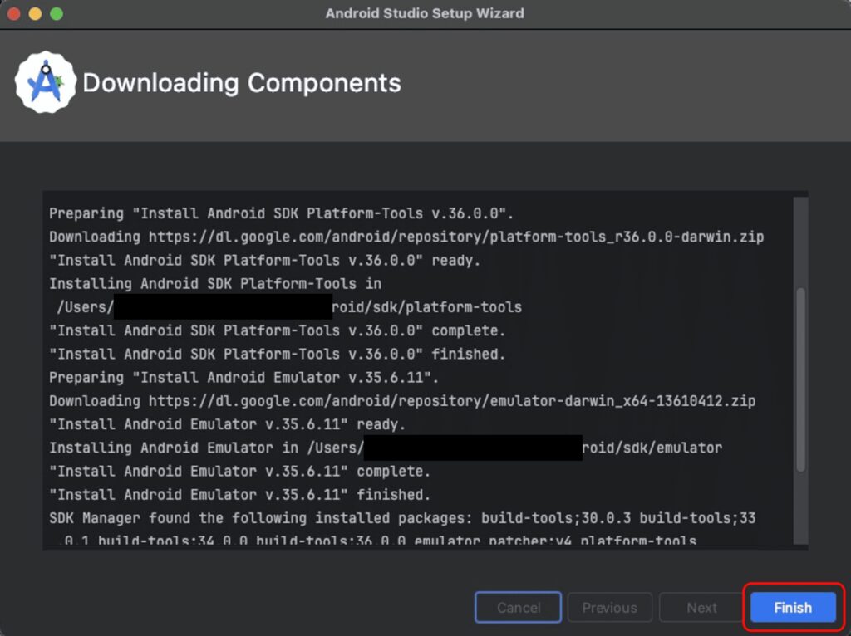Click the log panel scrollbar thumb

pyautogui.click(x=800, y=379)
